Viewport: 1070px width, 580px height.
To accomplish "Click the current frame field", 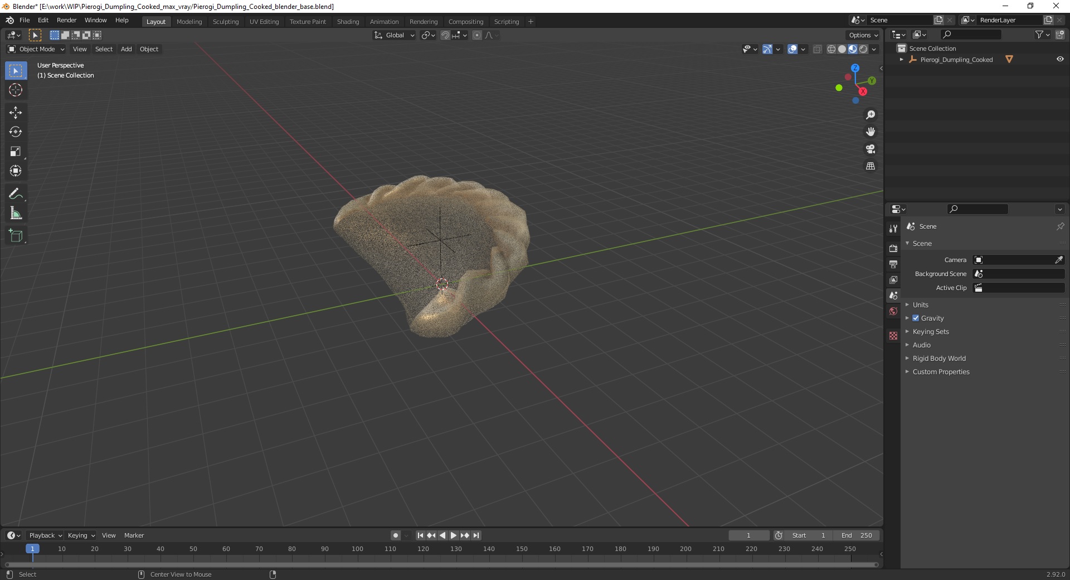I will [x=749, y=535].
